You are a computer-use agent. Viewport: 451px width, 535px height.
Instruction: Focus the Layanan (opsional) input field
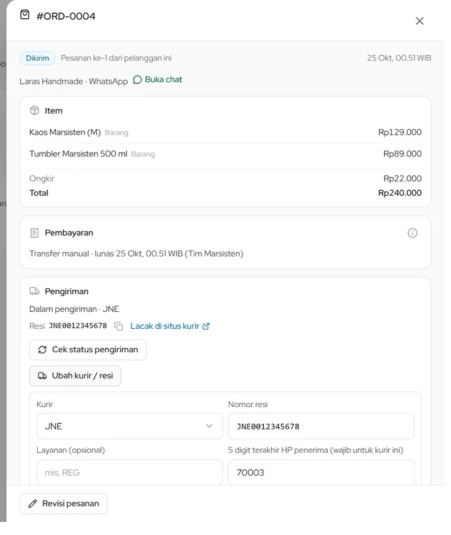[130, 472]
